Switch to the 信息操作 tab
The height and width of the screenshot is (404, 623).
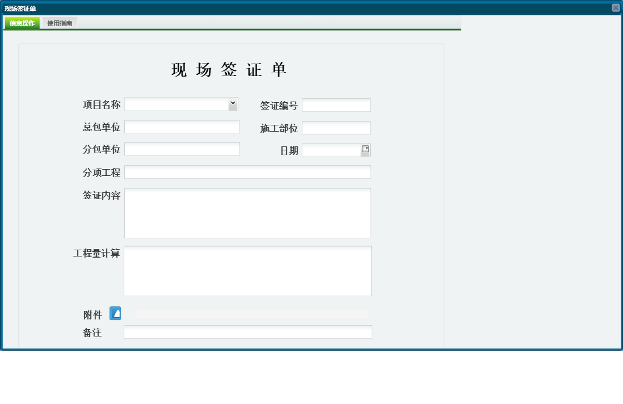click(22, 23)
